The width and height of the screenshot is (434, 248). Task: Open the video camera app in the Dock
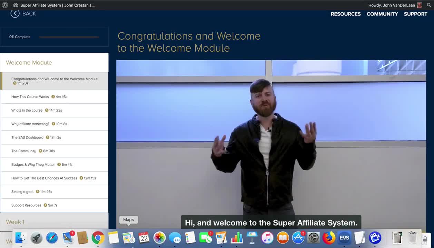[375, 238]
